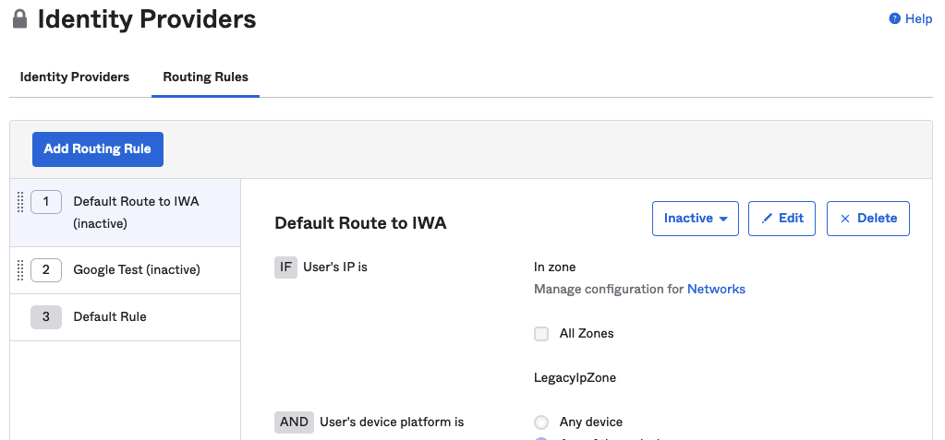Click rule number 2 badge

[x=46, y=270]
